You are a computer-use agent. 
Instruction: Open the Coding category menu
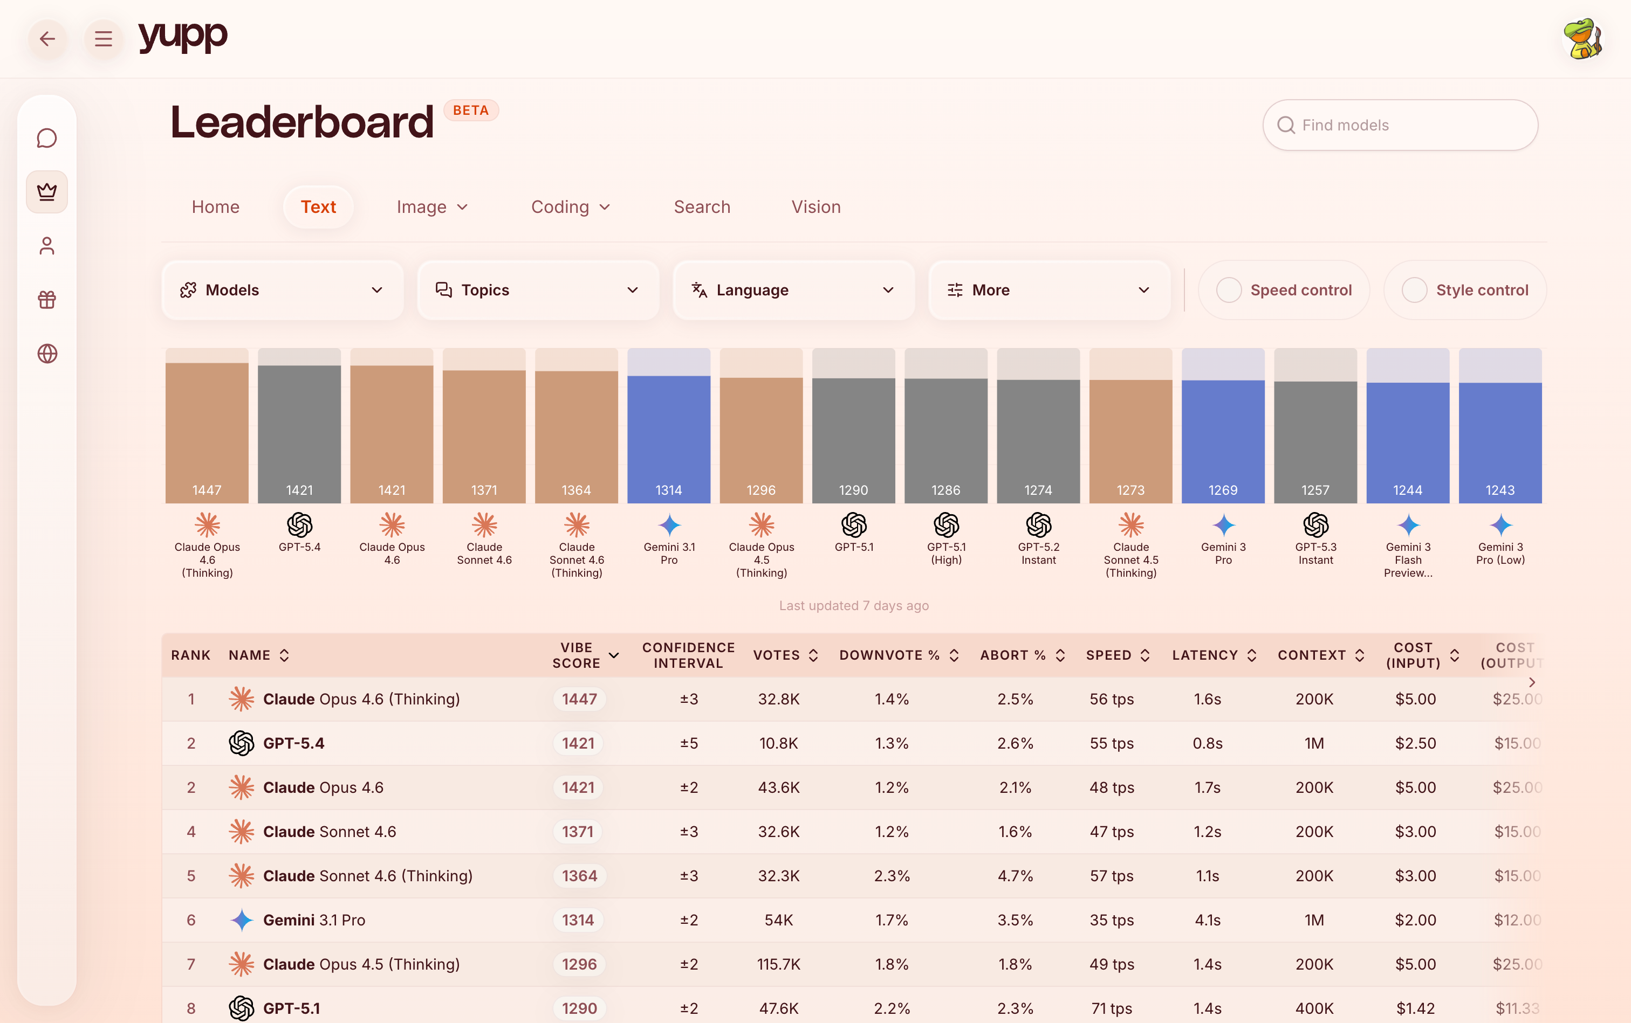coord(570,207)
